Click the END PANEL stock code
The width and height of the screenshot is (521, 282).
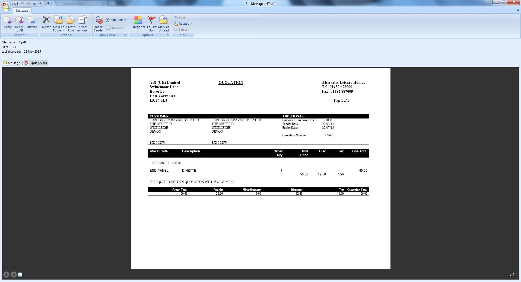click(159, 171)
